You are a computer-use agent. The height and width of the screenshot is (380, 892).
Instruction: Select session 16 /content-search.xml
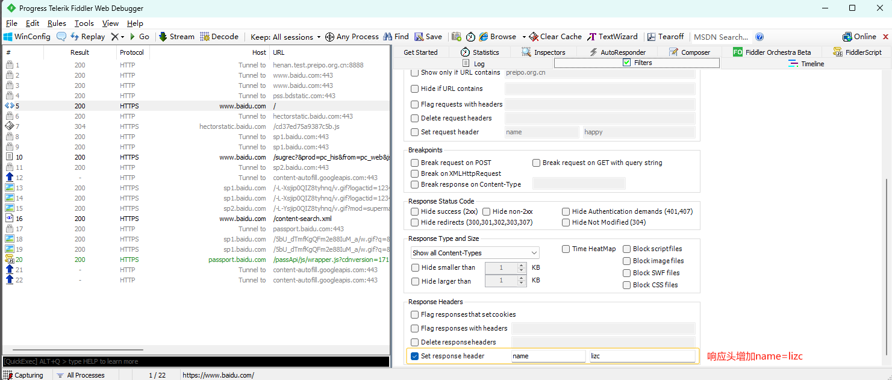pos(196,219)
